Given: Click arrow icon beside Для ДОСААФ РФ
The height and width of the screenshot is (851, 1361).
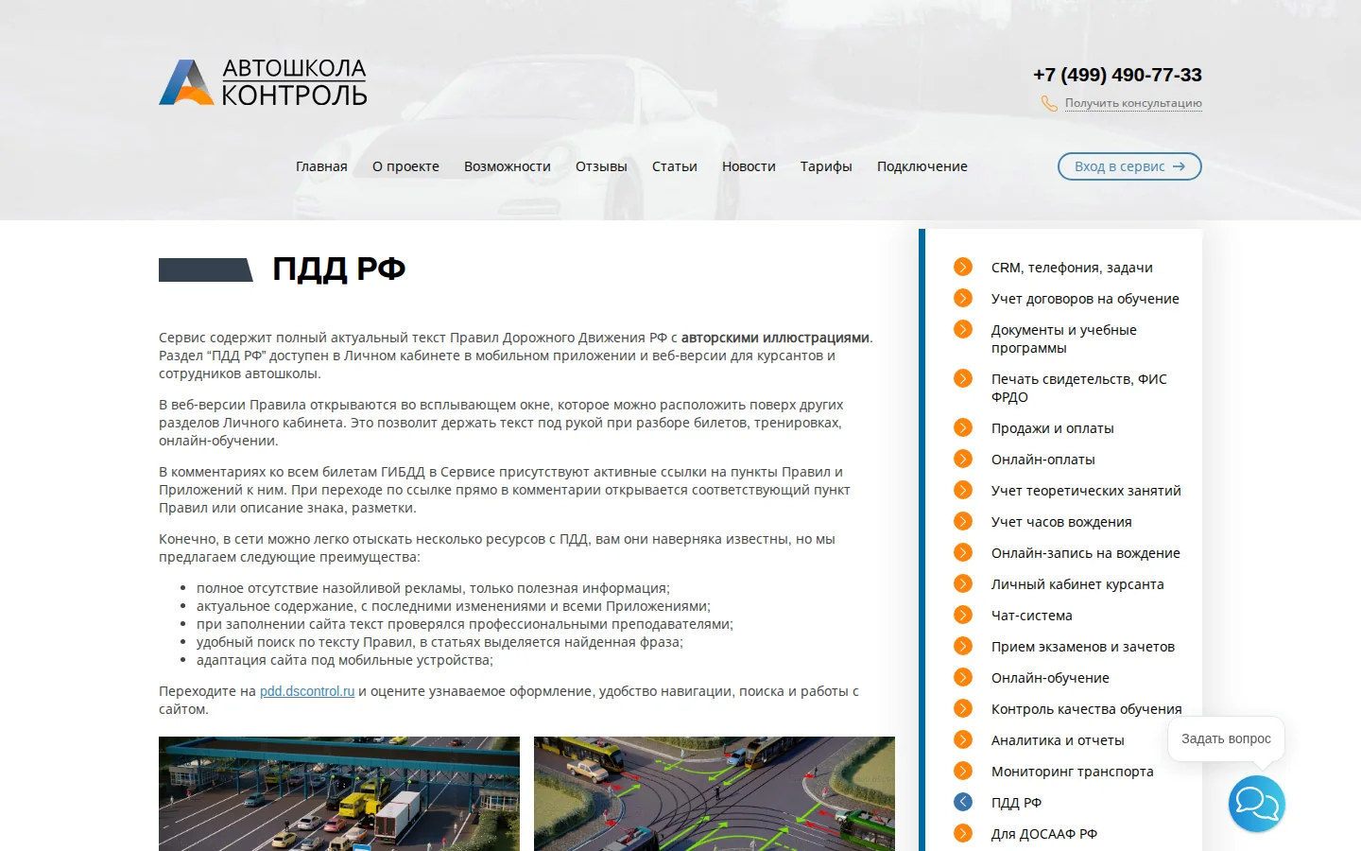Looking at the screenshot, I should click(963, 833).
